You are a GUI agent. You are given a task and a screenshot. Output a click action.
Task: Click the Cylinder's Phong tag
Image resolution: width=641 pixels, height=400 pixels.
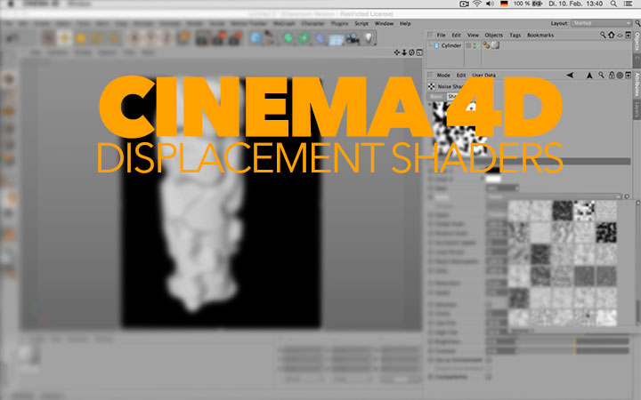(486, 45)
